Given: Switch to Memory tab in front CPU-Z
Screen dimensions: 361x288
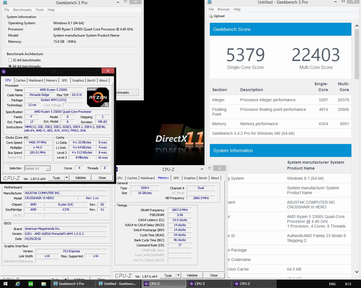Looking at the screenshot, I should [52, 80].
